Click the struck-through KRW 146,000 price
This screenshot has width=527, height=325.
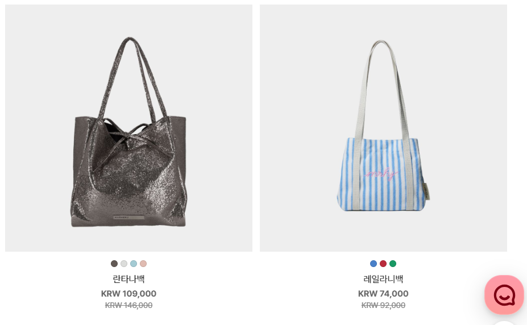128,305
